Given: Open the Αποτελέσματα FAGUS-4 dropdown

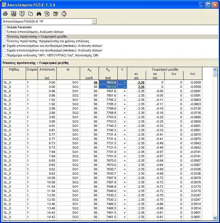Looking at the screenshot, I should (94, 21).
